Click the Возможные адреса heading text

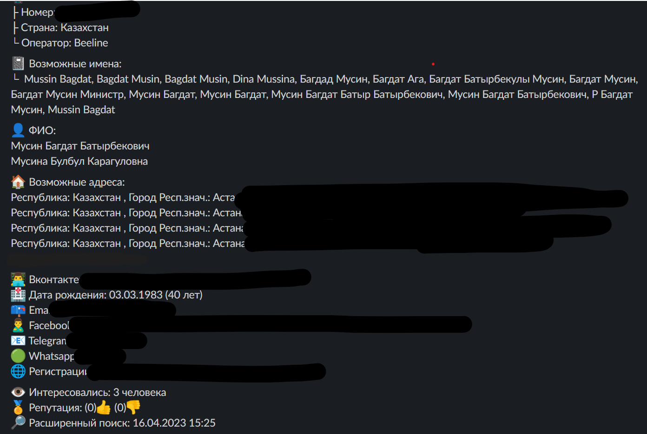(77, 182)
